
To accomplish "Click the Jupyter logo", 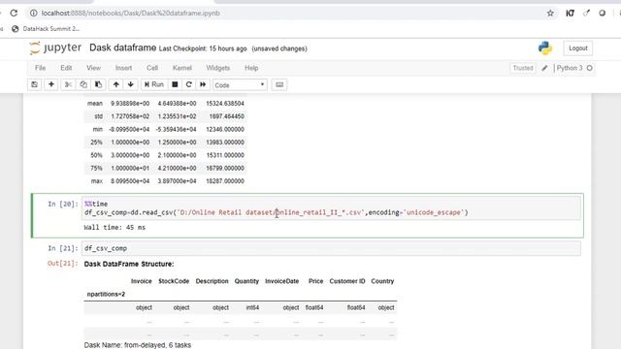I will tap(55, 48).
